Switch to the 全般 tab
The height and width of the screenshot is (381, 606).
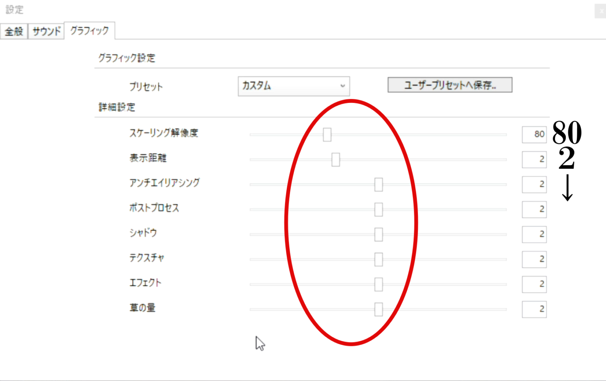14,31
